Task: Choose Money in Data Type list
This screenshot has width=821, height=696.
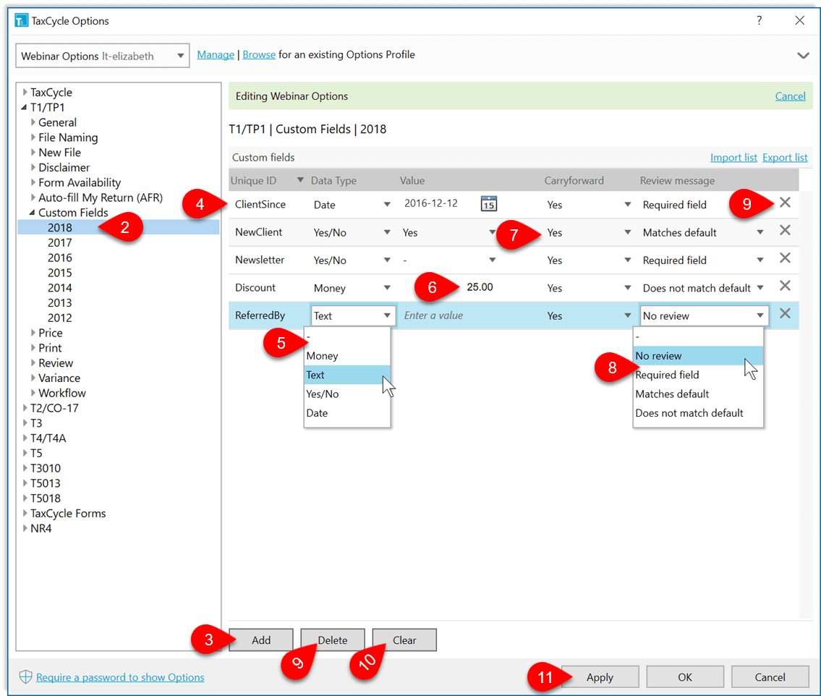Action: [347, 356]
